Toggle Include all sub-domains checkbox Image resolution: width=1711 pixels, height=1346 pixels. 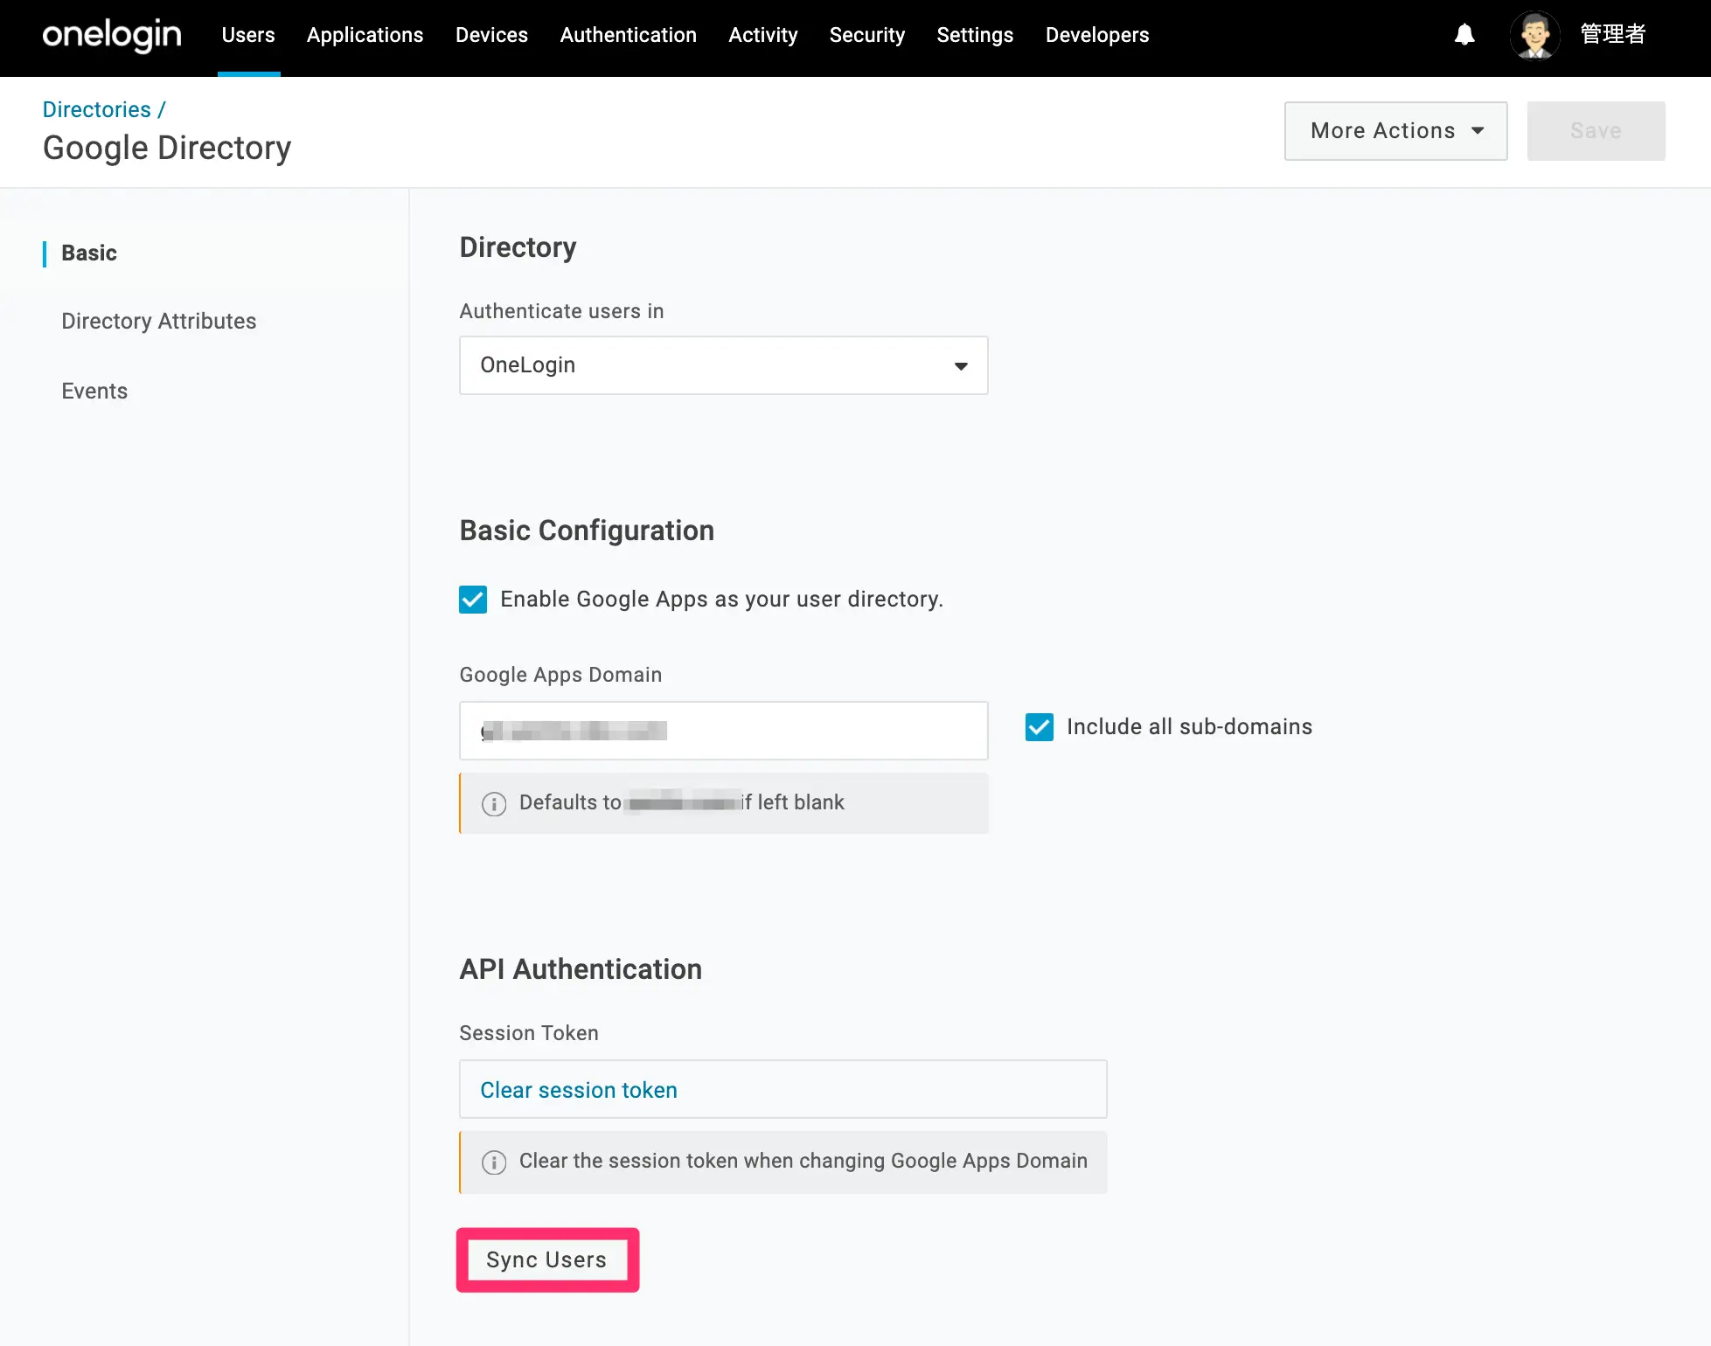1040,727
